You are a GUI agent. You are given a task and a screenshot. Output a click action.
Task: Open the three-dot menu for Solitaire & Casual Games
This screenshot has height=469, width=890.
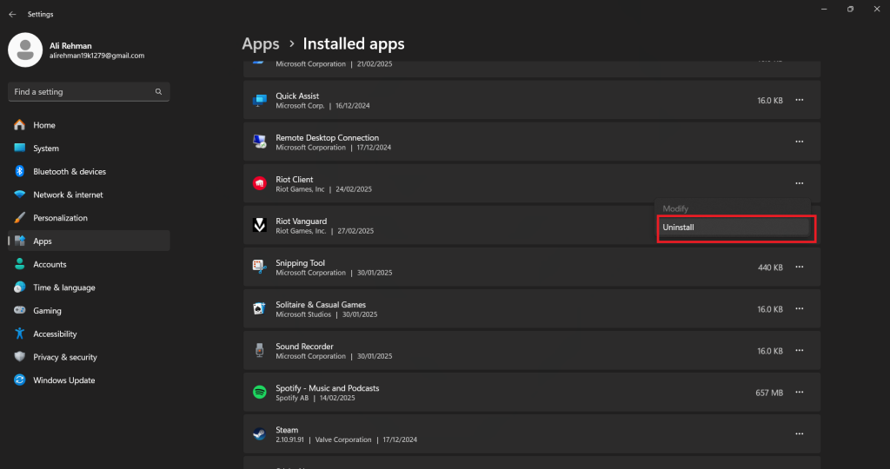coord(800,309)
